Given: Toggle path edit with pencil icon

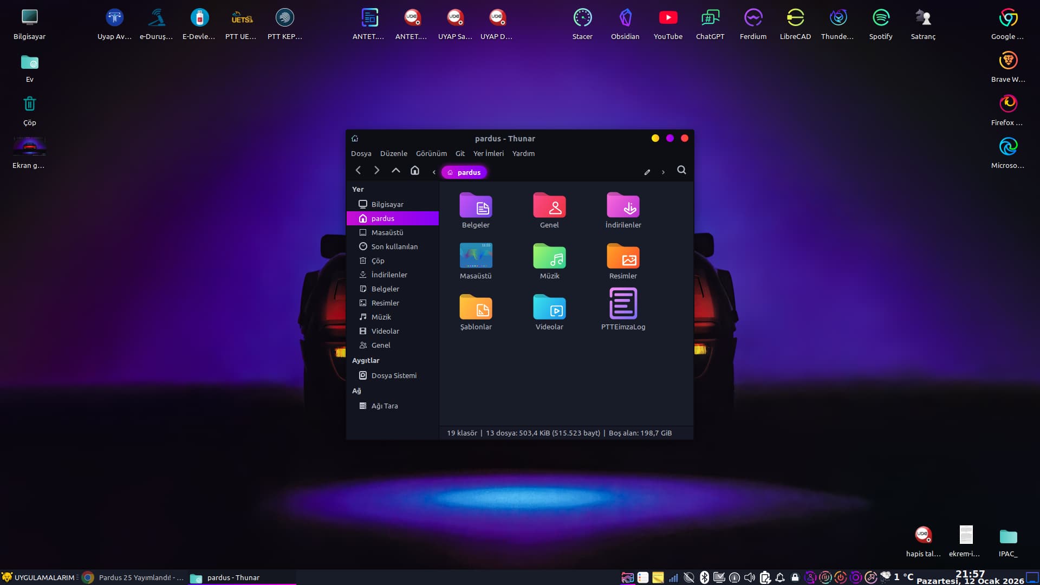Looking at the screenshot, I should pyautogui.click(x=647, y=172).
